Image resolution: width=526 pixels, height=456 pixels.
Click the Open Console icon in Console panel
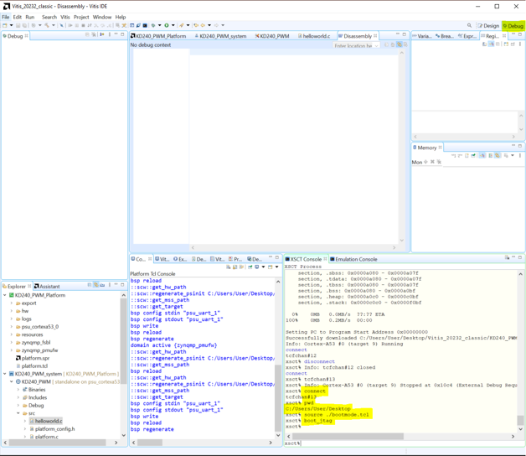click(x=270, y=267)
